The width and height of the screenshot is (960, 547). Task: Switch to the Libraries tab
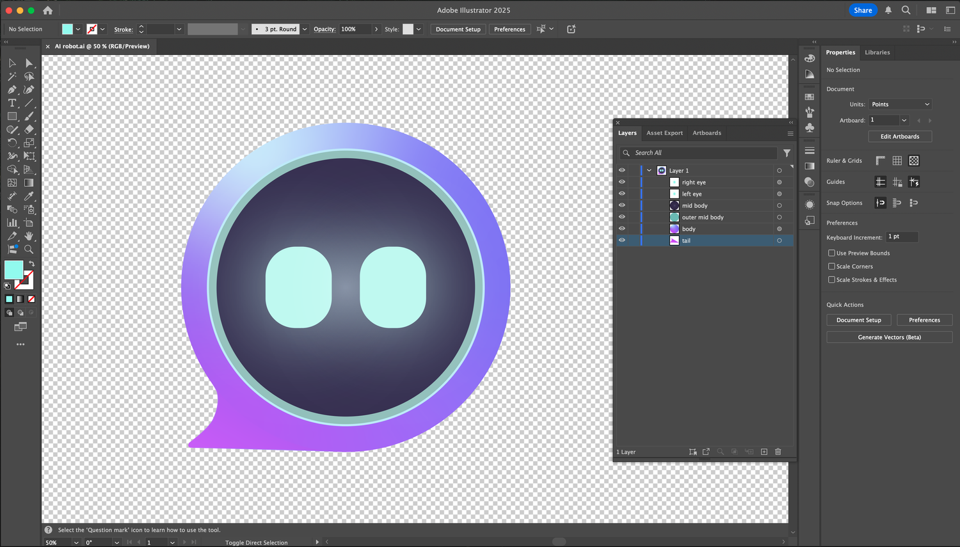(877, 52)
